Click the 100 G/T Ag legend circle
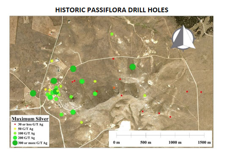This screenshot has height=165, width=235. pyautogui.click(x=15, y=133)
